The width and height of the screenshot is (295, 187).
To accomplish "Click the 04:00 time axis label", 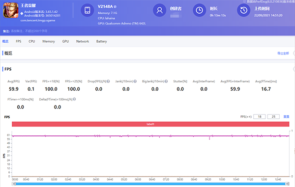I will (x=96, y=180).
